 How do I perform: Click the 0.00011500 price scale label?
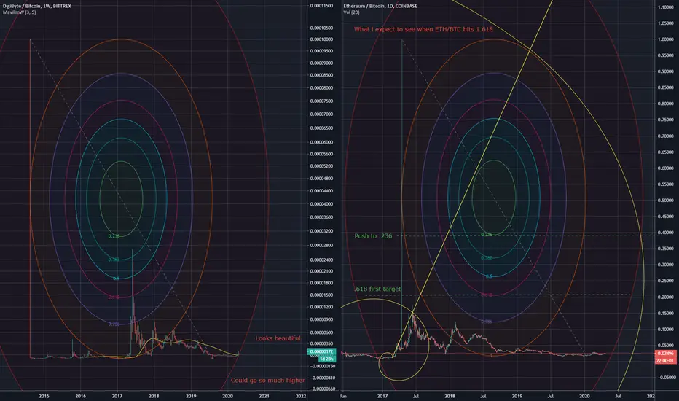click(322, 6)
